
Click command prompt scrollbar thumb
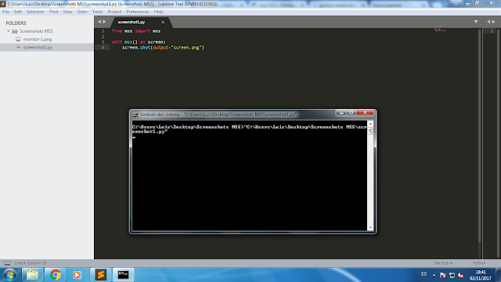pos(370,131)
